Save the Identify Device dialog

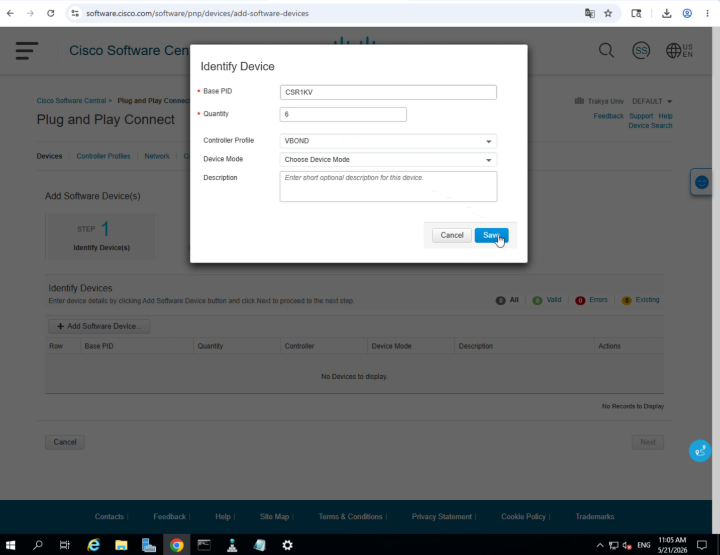491,235
